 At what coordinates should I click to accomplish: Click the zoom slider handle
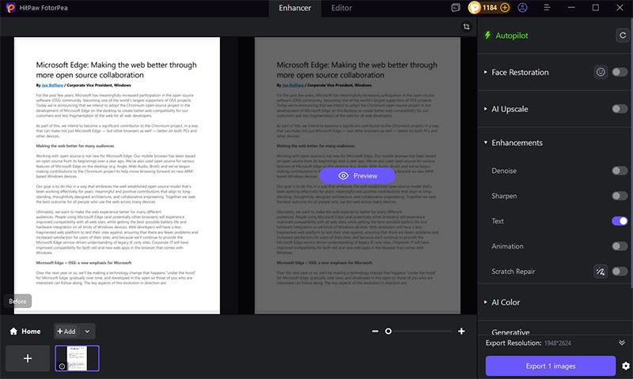point(388,331)
